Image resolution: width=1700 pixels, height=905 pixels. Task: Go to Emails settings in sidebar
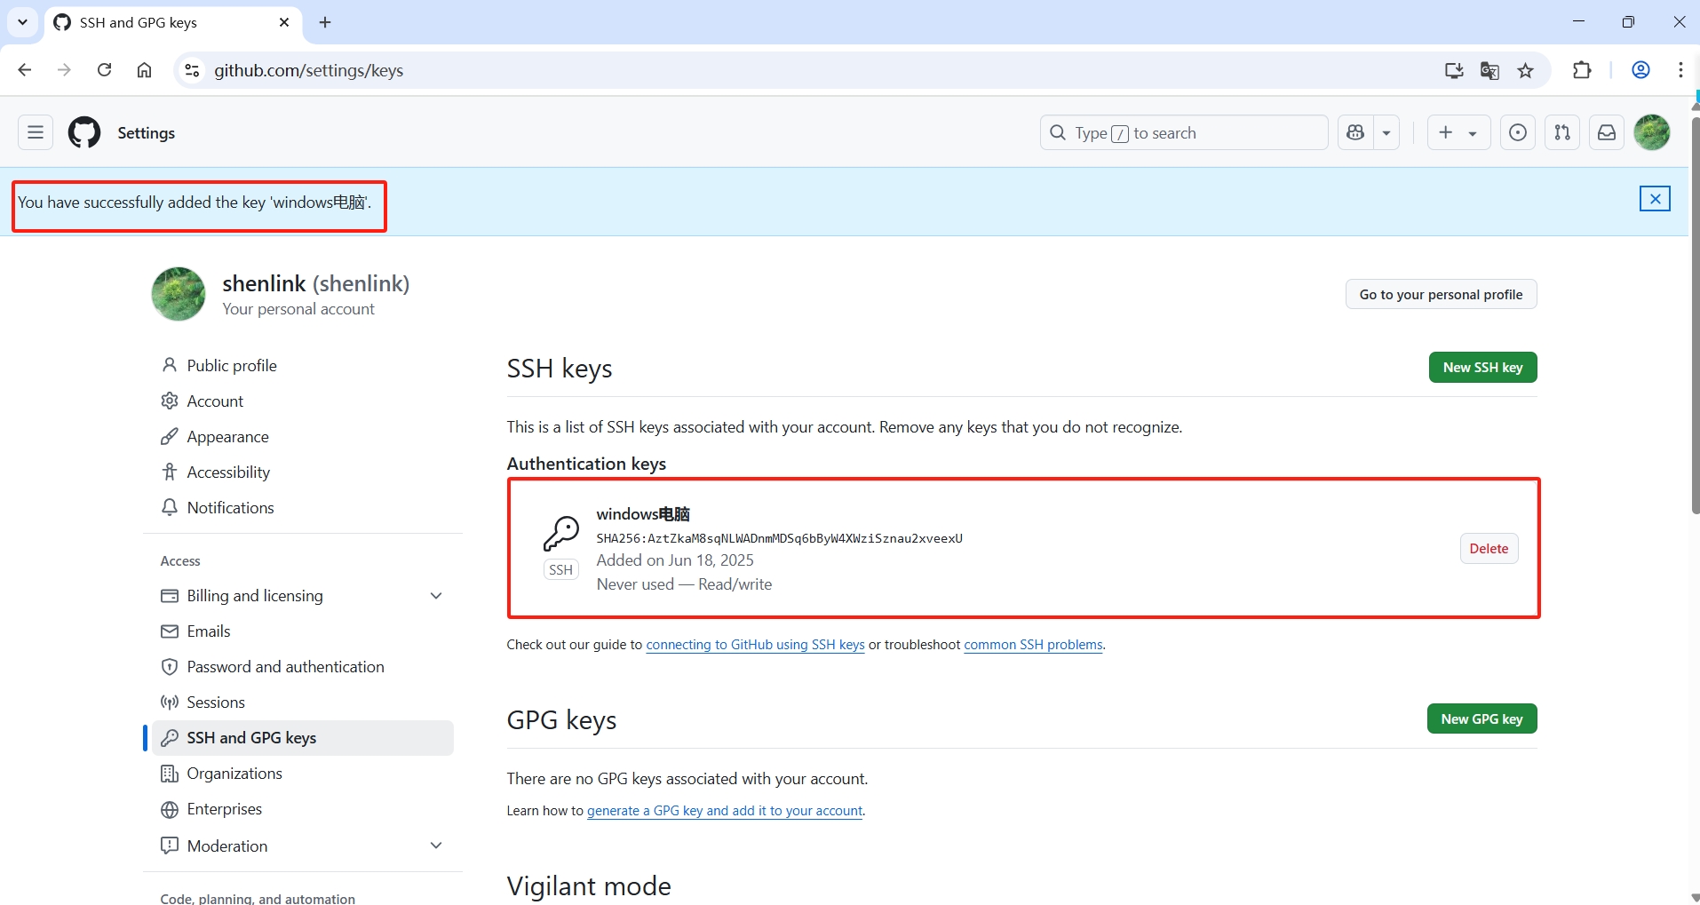209,631
